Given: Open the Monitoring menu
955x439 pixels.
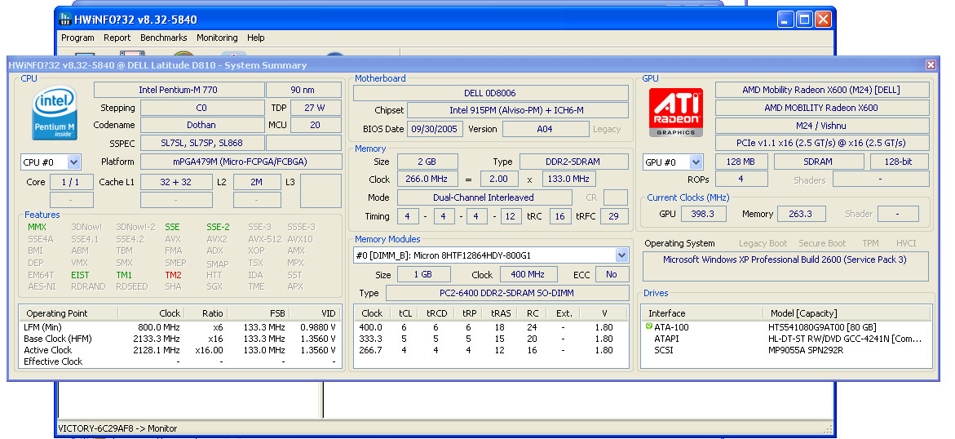Looking at the screenshot, I should click(x=217, y=38).
